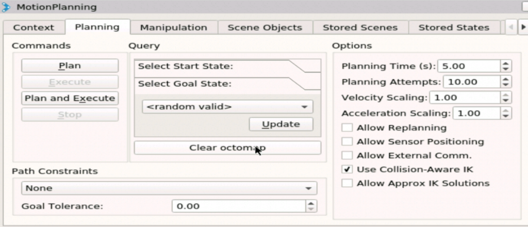The image size is (528, 227).
Task: Open the Scene Objects tab
Action: [x=265, y=27]
